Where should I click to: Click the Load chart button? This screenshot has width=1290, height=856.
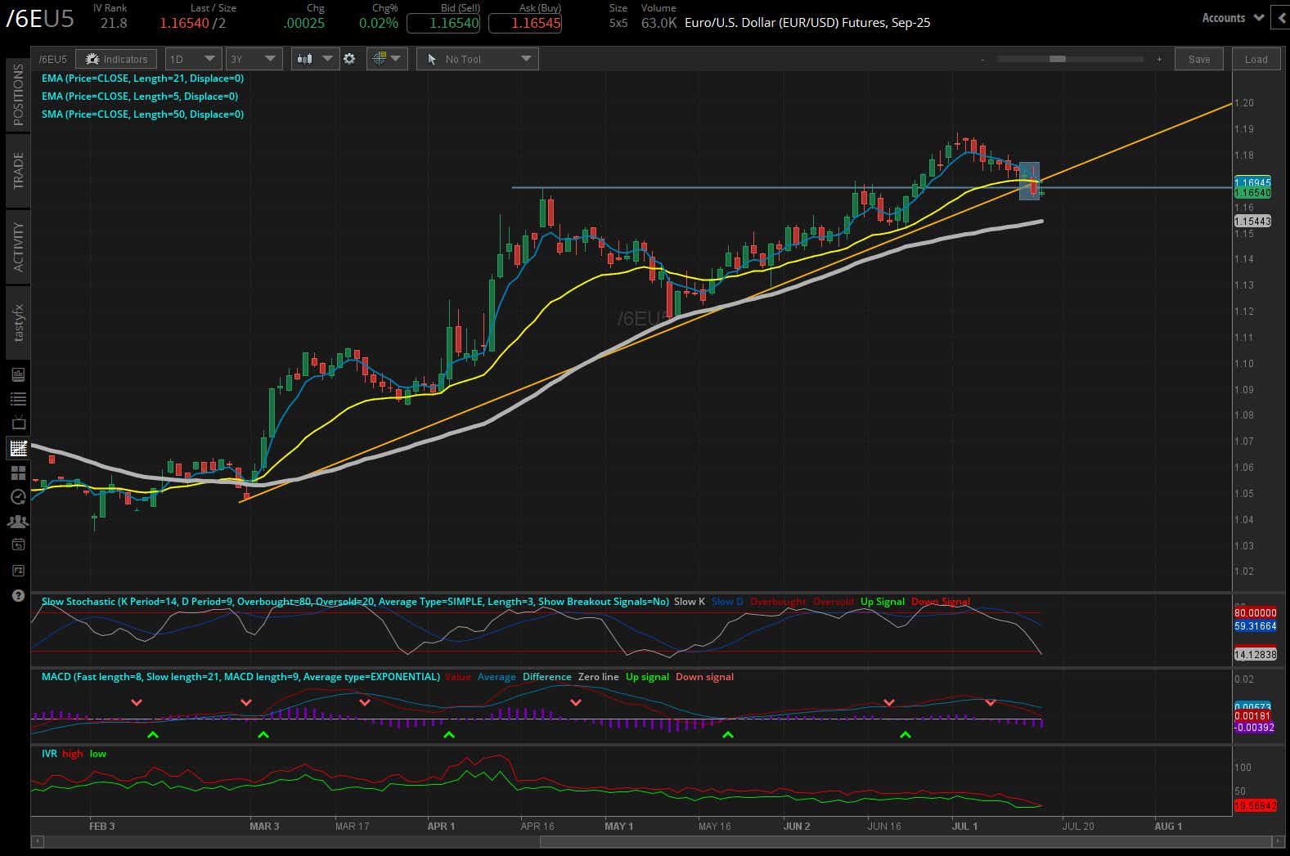click(1256, 59)
